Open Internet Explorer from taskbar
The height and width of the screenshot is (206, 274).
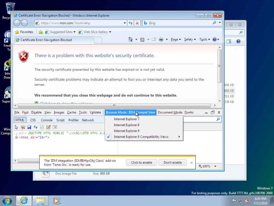tap(24, 201)
